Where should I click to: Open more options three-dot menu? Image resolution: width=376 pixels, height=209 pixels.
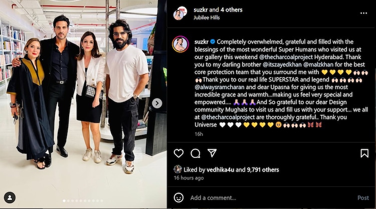pyautogui.click(x=363, y=13)
